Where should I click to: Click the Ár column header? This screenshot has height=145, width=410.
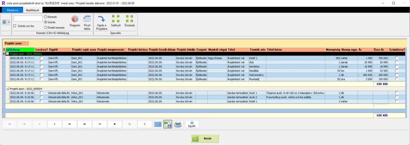(365, 50)
